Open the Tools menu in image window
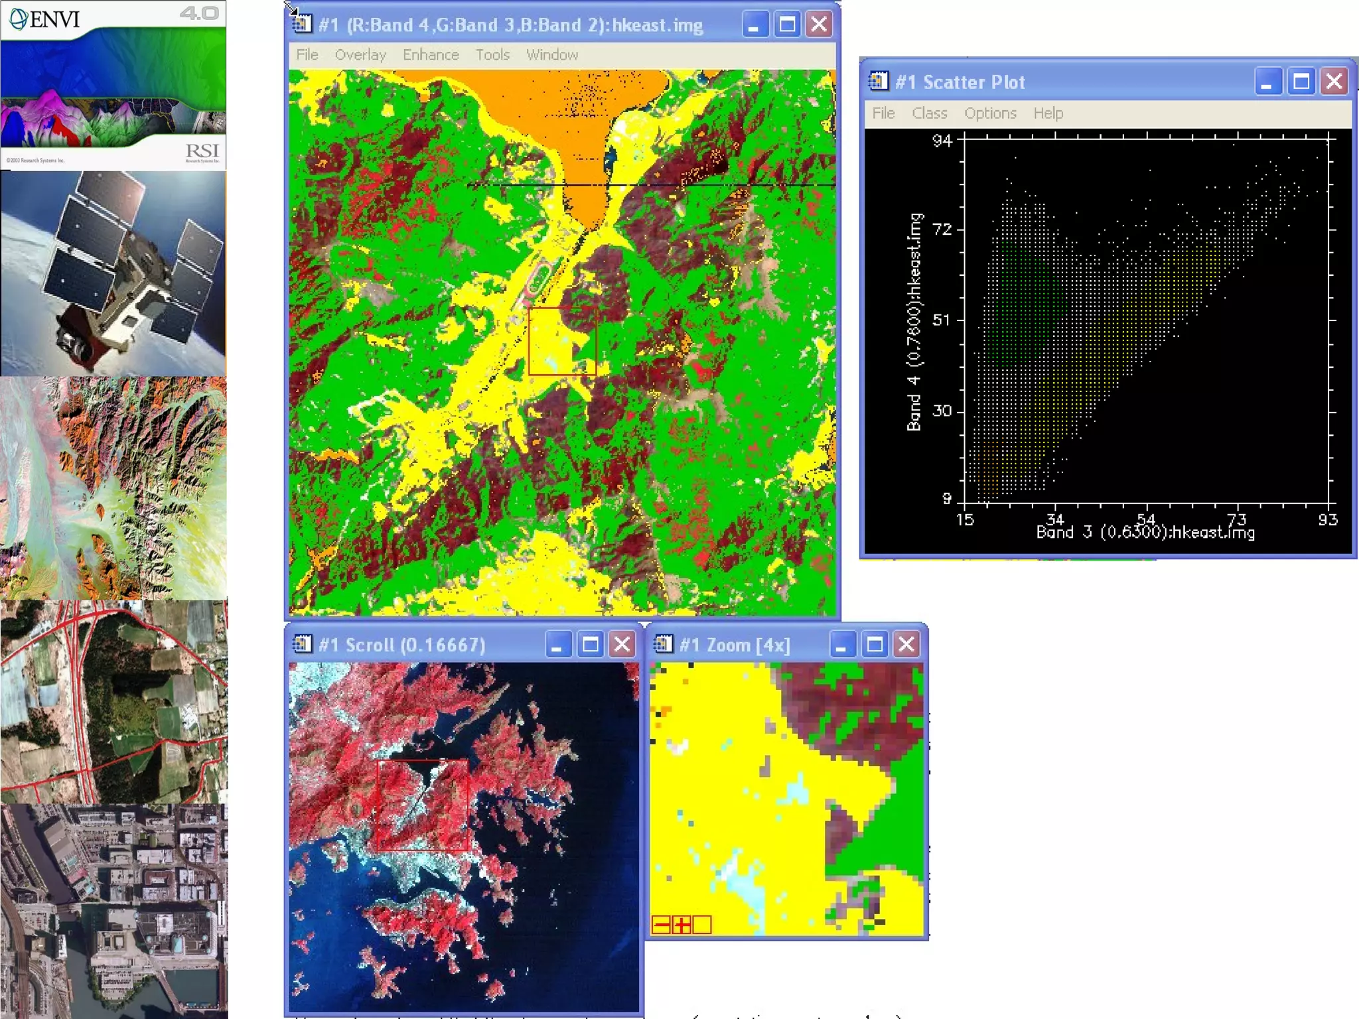The height and width of the screenshot is (1019, 1359). tap(492, 55)
